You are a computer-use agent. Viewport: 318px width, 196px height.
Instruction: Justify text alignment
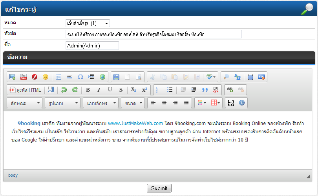click(186, 103)
